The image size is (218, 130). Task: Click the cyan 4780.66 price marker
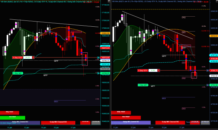point(214,61)
